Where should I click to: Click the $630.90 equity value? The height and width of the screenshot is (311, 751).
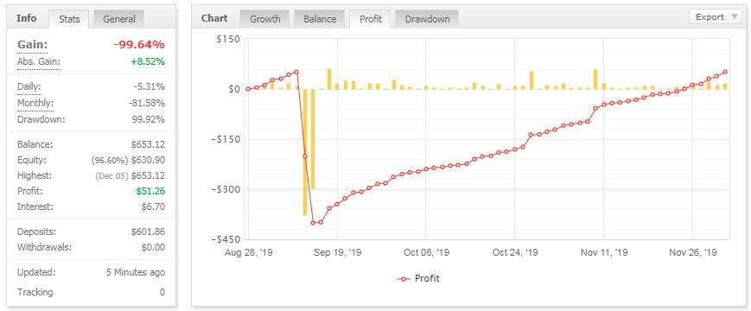pos(148,161)
